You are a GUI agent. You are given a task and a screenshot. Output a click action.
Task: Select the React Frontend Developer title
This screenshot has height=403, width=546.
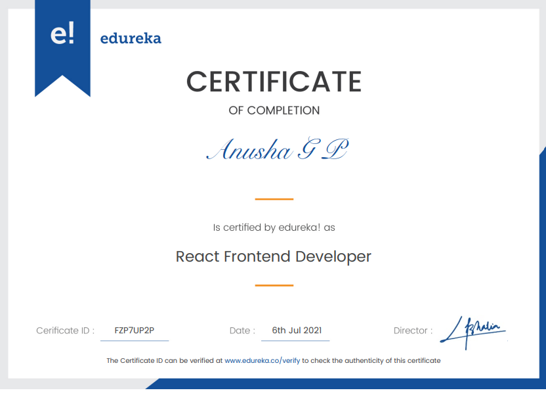point(274,256)
